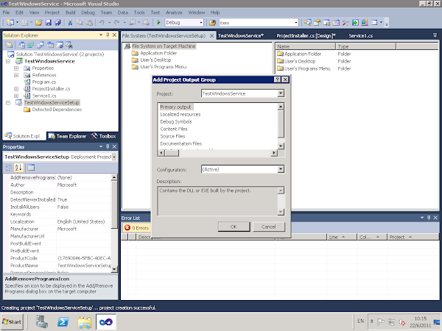Click the help question mark in Add Project Output Group
Viewport: 442px width, 331px height.
pos(278,79)
